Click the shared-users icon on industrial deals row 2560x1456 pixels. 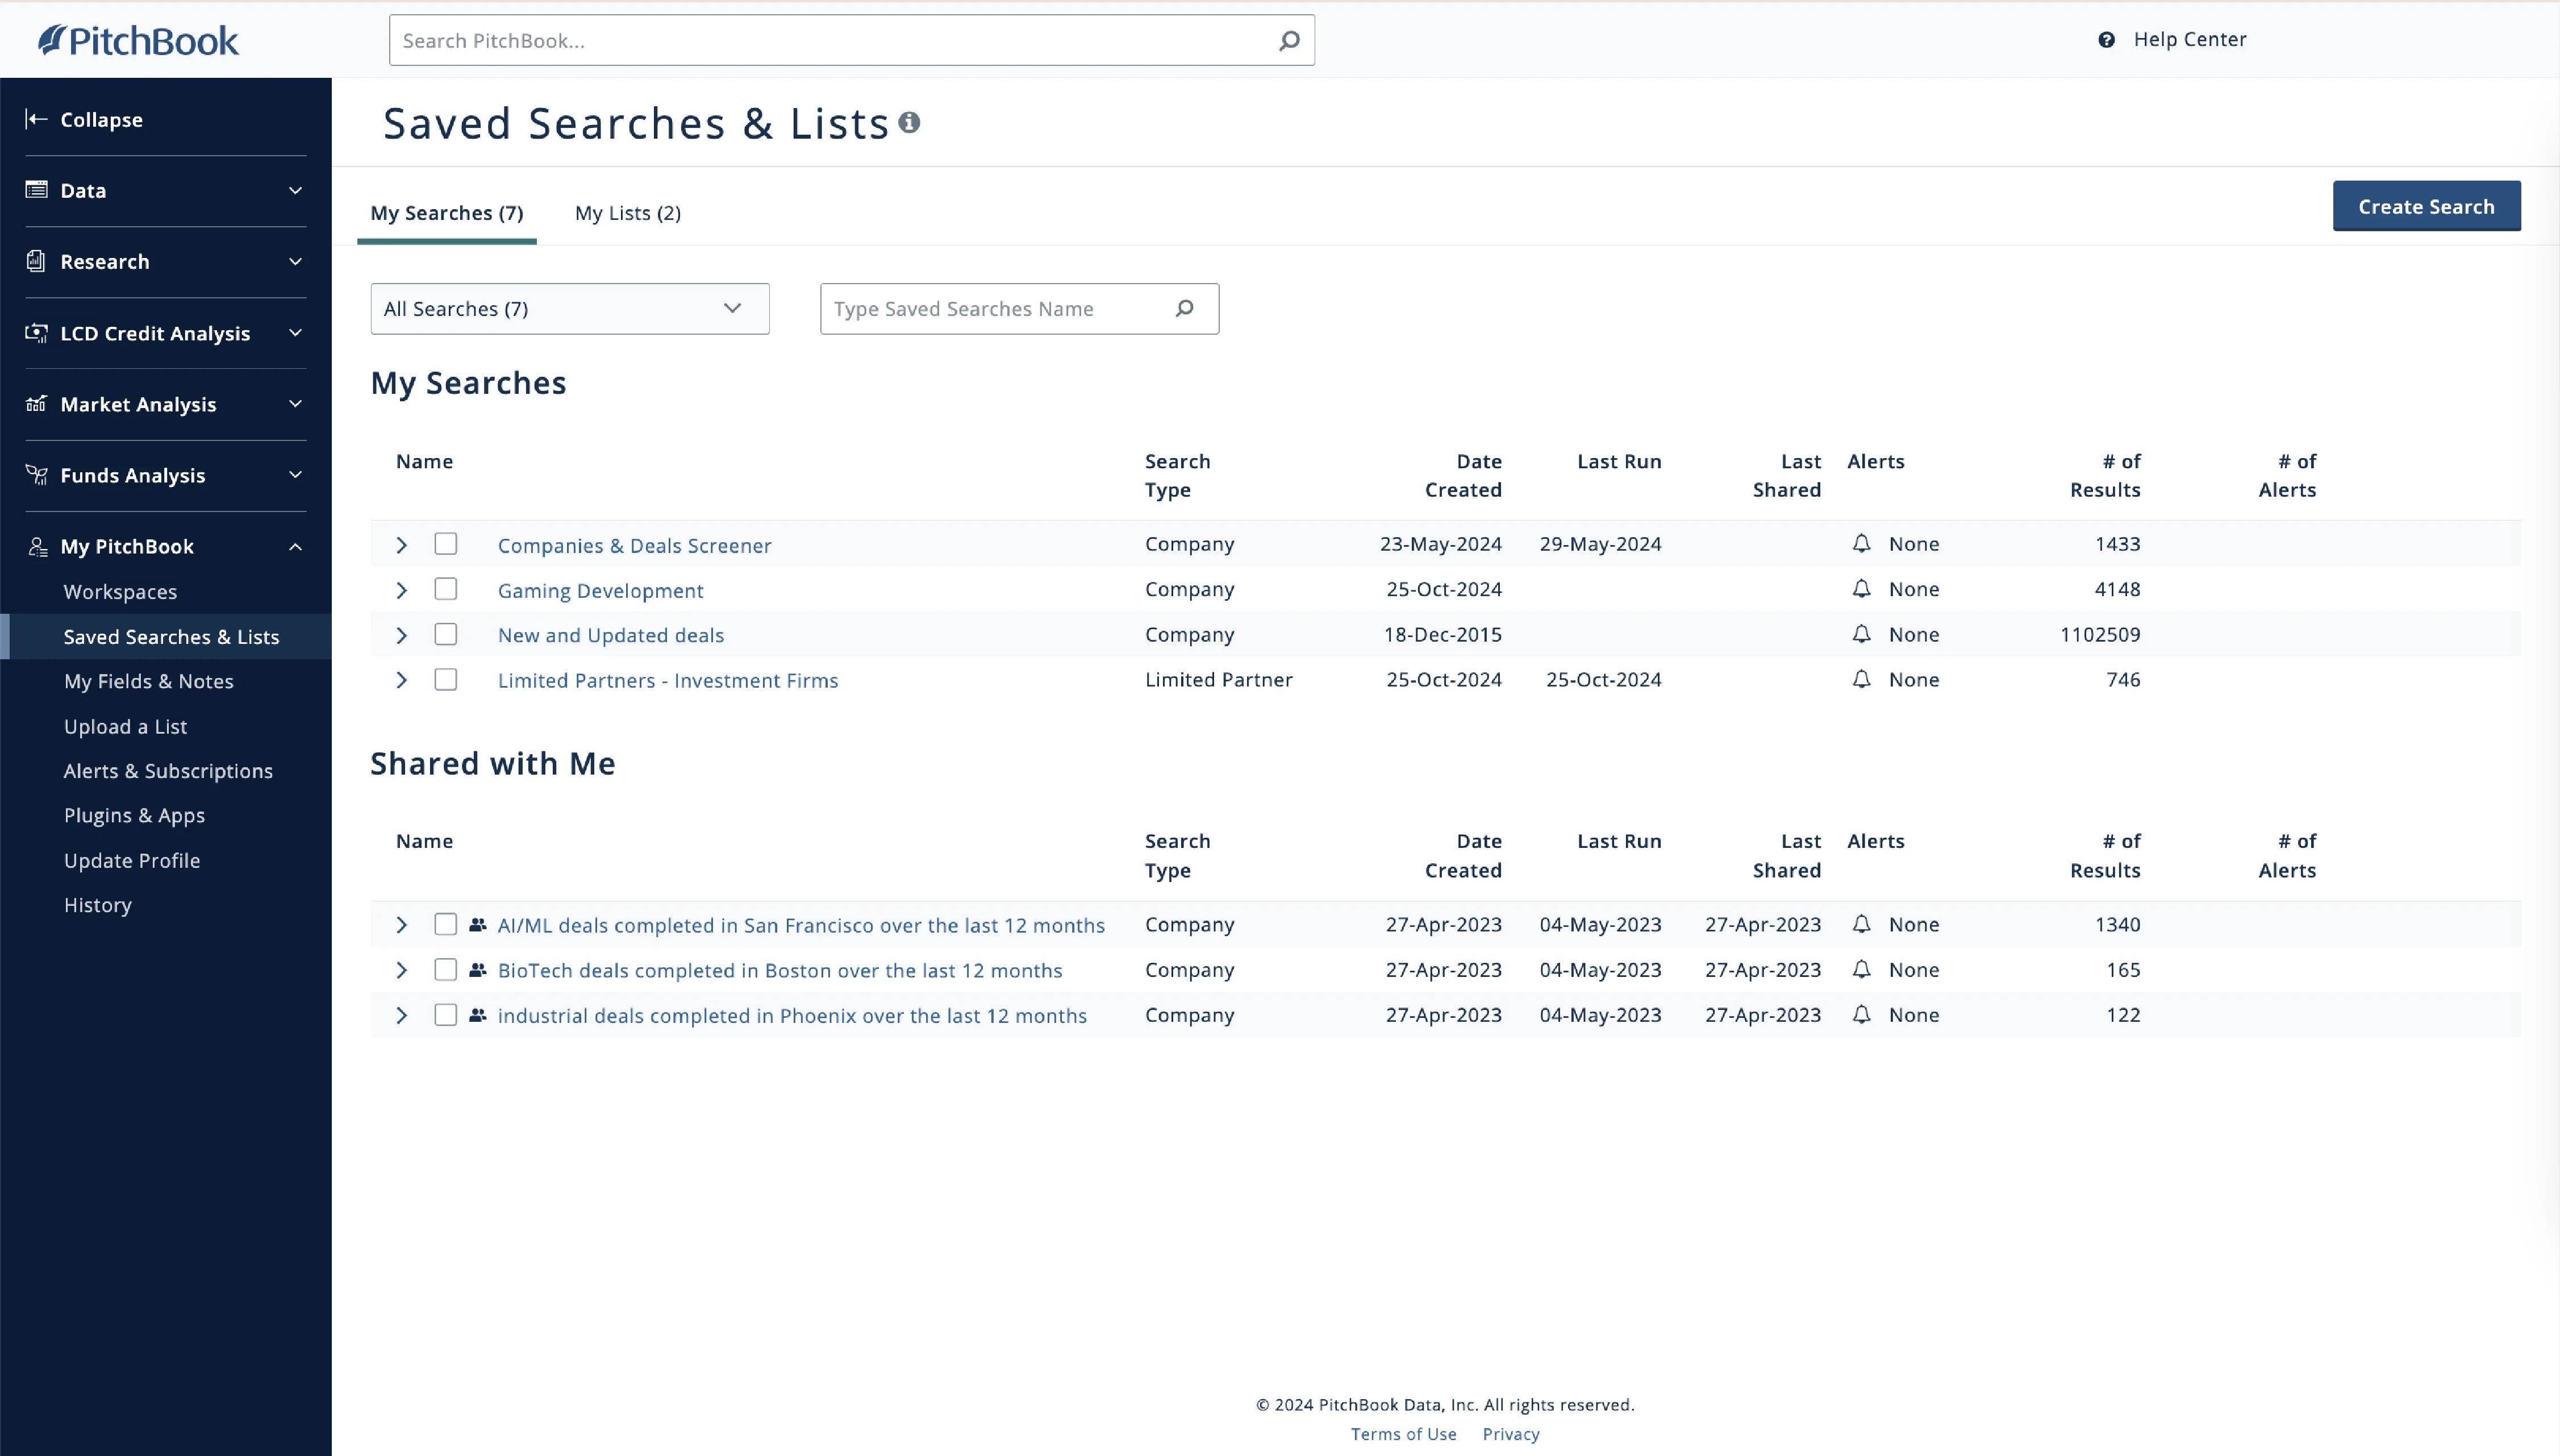tap(478, 1014)
